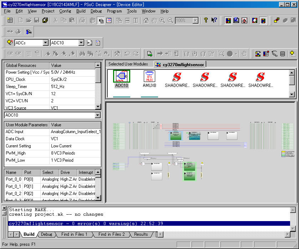Open the ADC10 module selector above parameters
The width and height of the screenshot is (299, 249).
tap(97, 115)
